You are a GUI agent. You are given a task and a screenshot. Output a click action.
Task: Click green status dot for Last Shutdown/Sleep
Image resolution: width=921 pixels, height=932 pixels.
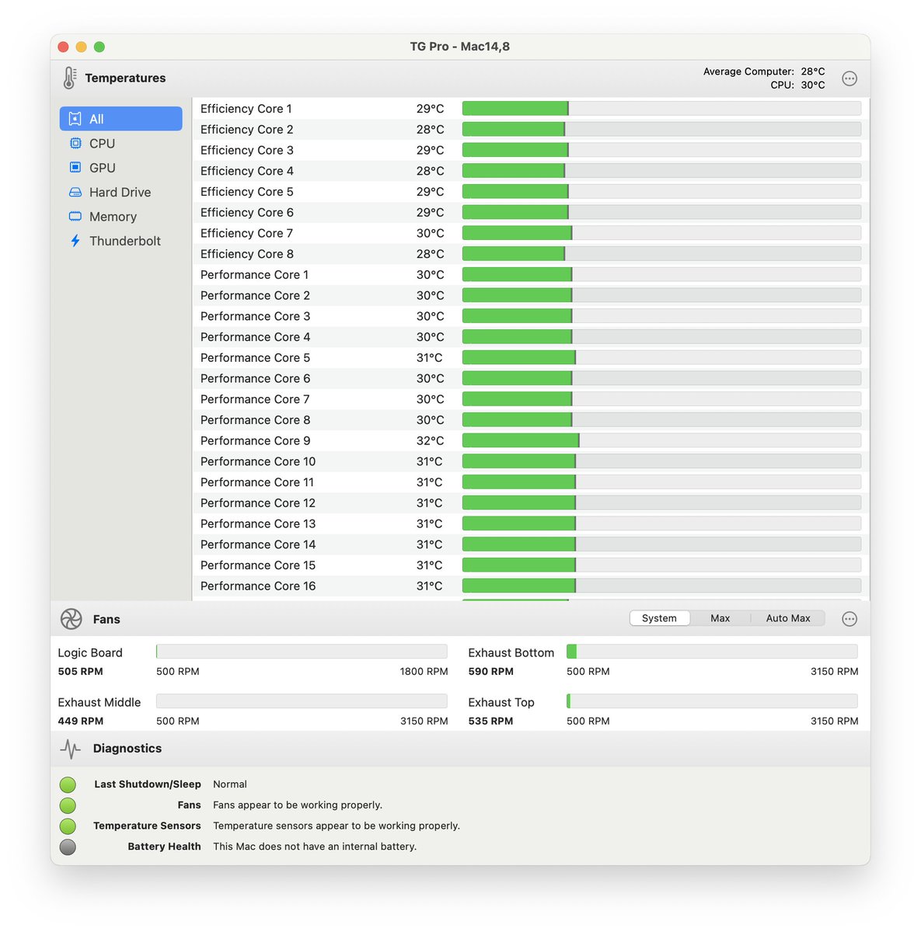pos(68,784)
